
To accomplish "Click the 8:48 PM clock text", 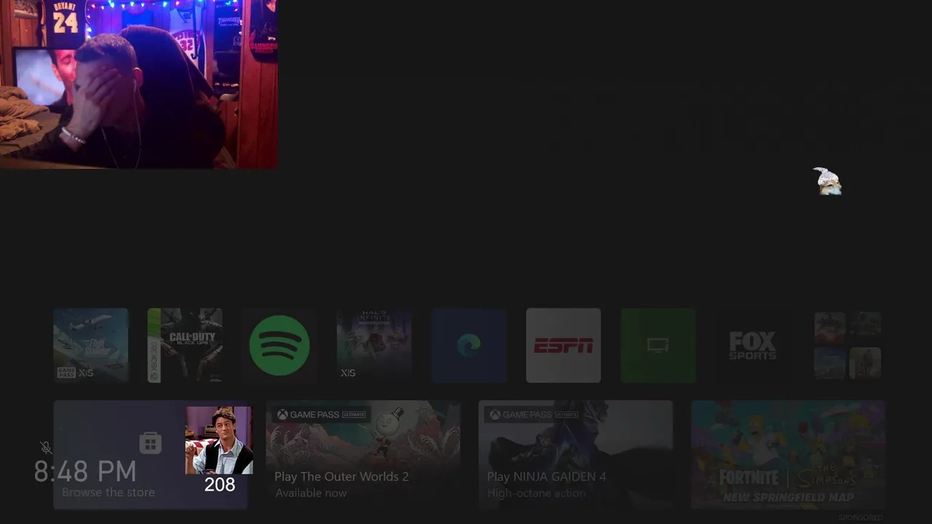I will [x=85, y=472].
